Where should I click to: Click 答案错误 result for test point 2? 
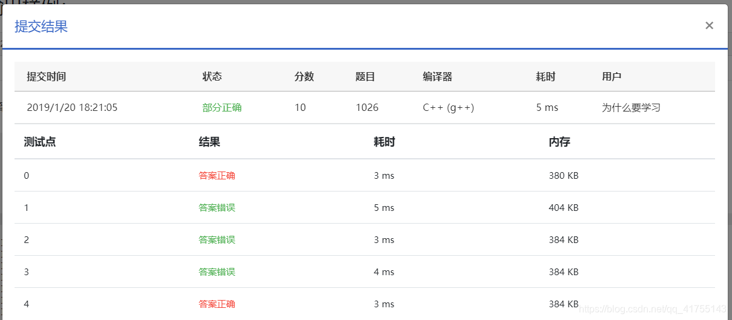[217, 240]
